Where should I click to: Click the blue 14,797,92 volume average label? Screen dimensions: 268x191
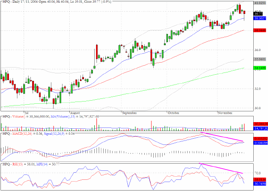261,128
